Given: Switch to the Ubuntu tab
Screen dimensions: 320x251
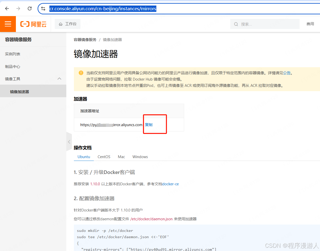Looking at the screenshot, I should 84,157.
